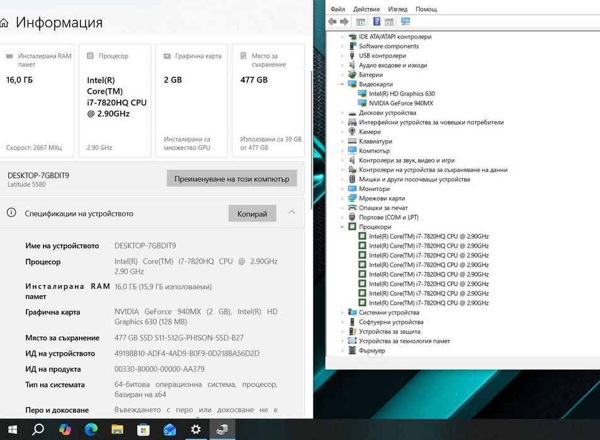Select Устройства за технология памет item
Viewport: 600px width, 440px height.
[x=404, y=341]
